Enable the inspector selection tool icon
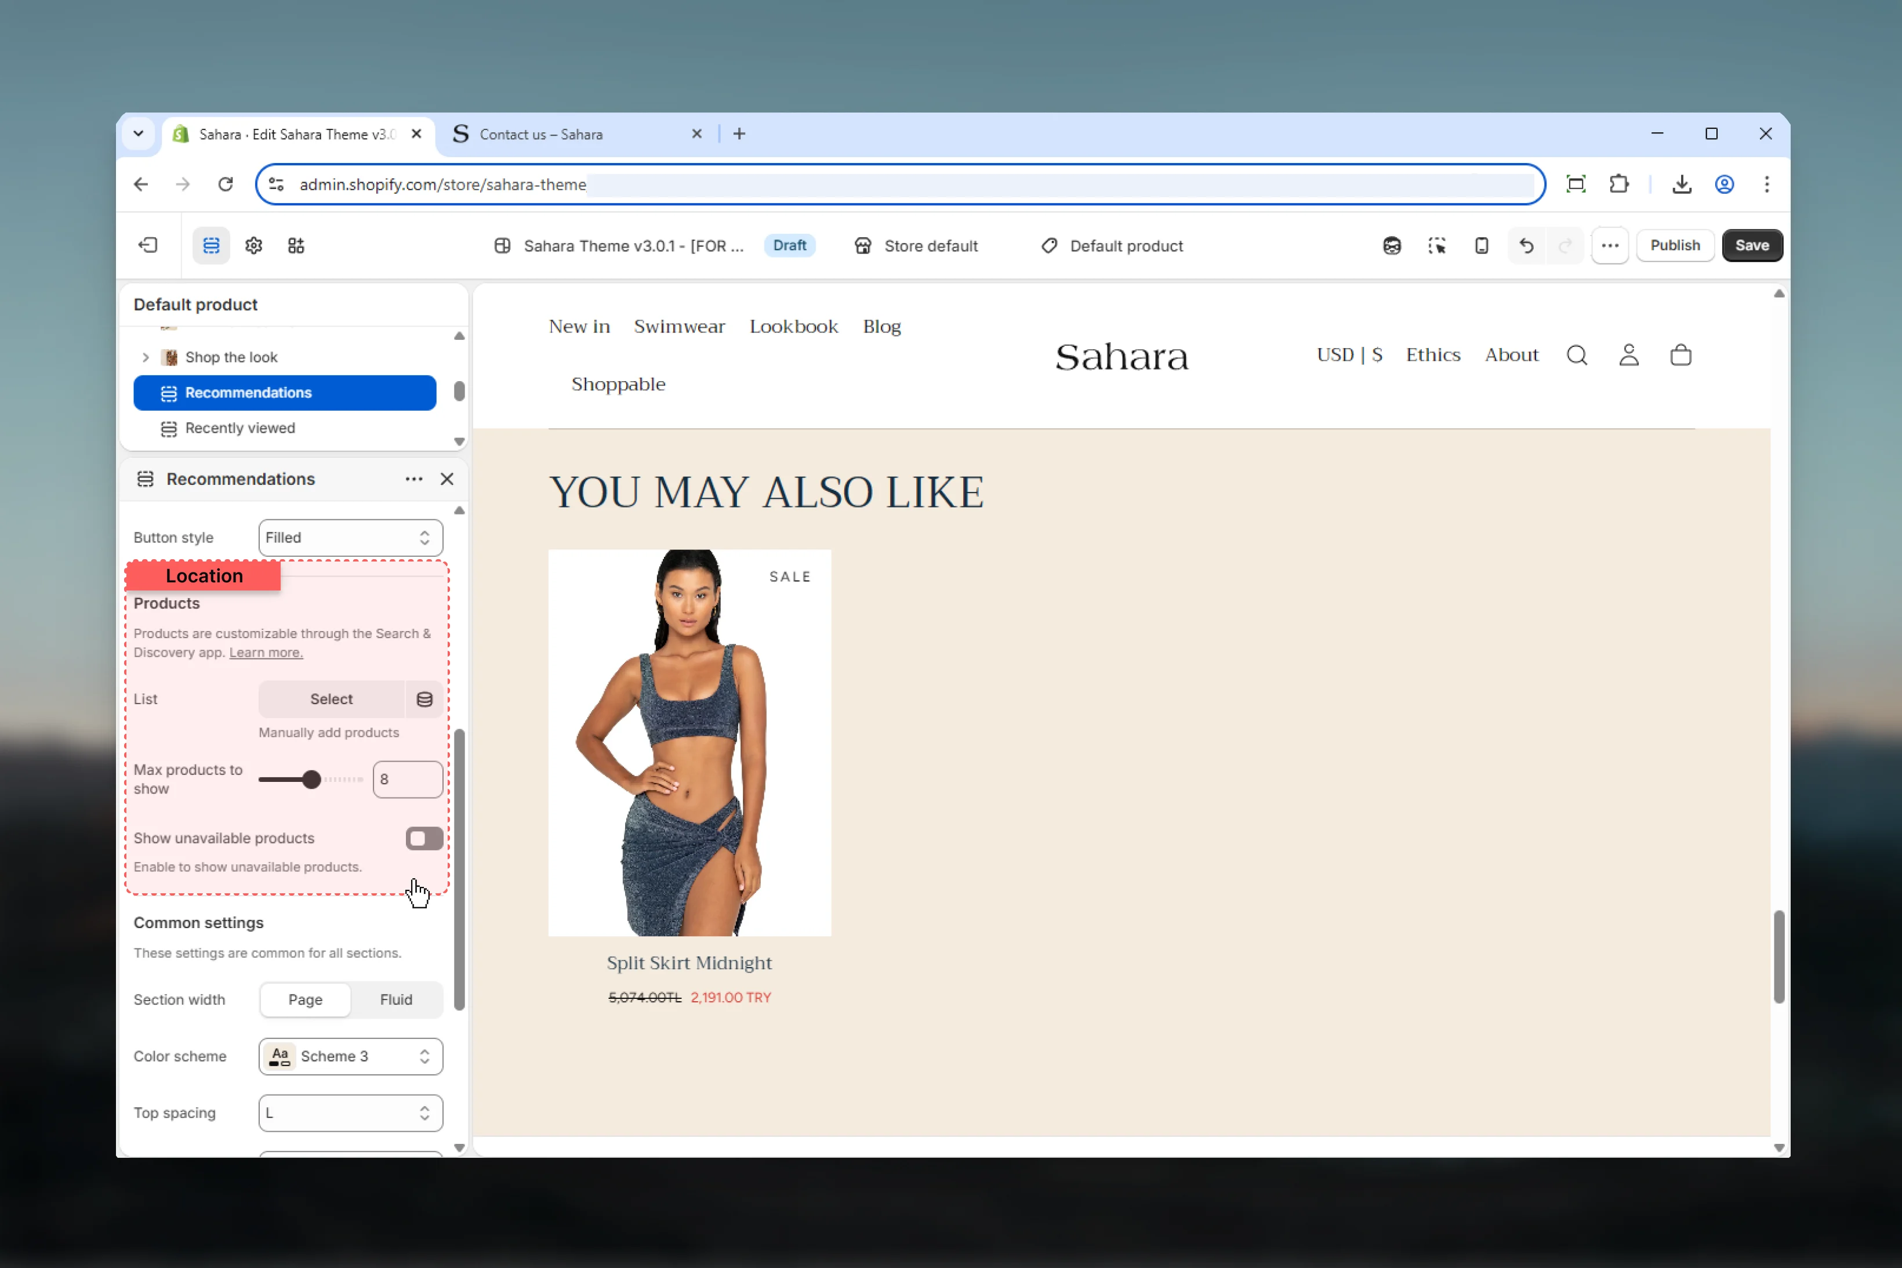 [1436, 245]
